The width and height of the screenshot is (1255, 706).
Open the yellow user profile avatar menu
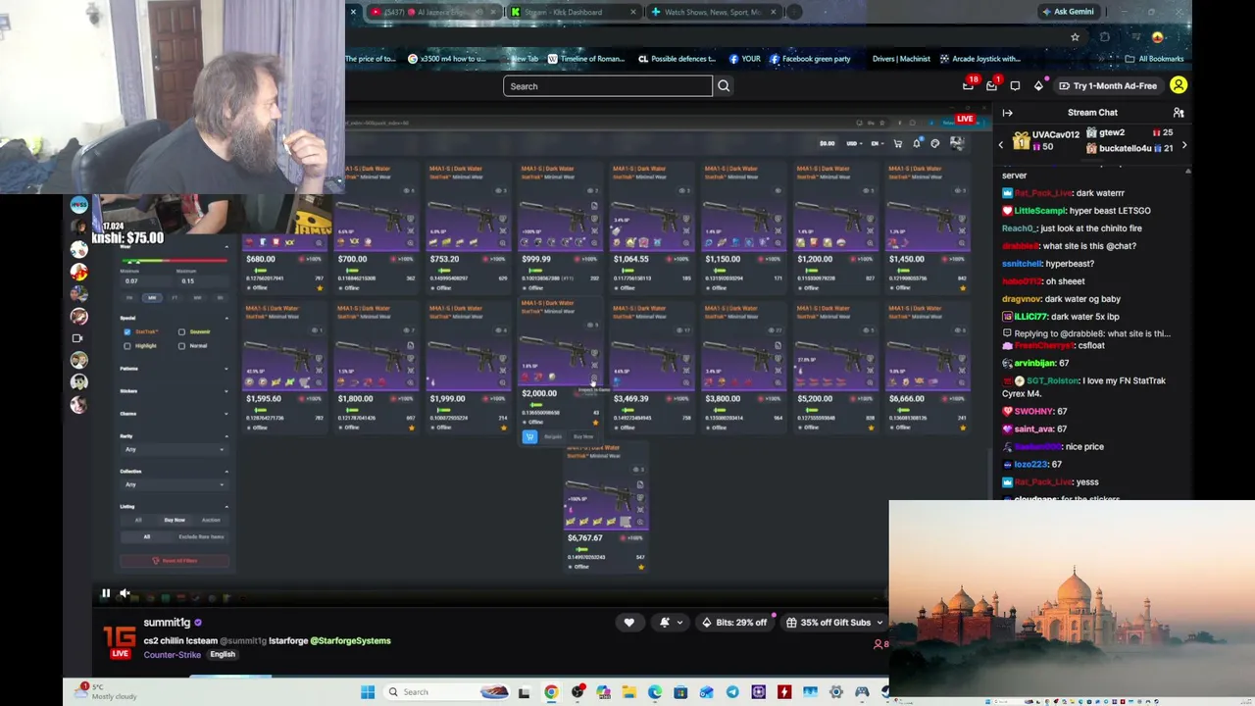(x=1179, y=85)
